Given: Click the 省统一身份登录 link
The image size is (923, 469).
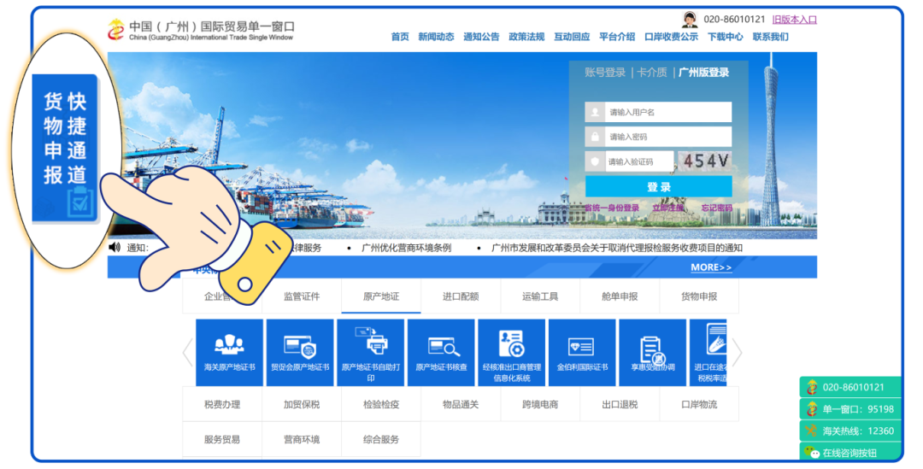Looking at the screenshot, I should (612, 208).
